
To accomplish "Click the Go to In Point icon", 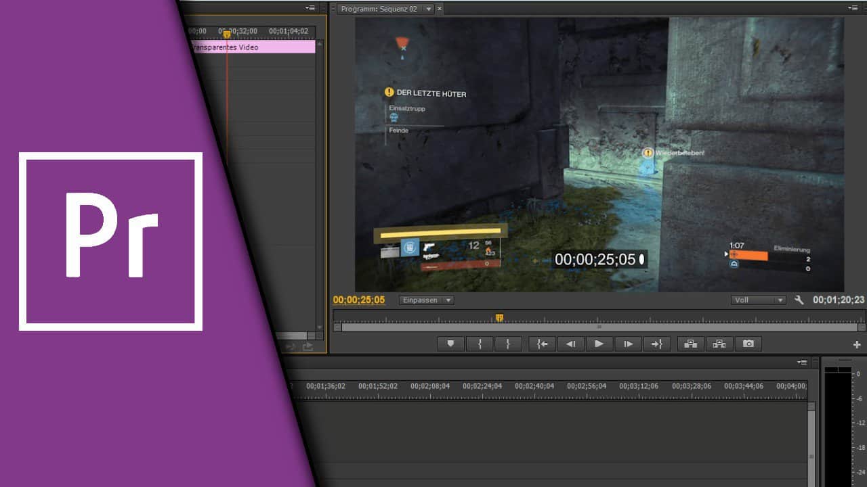I will tap(541, 344).
